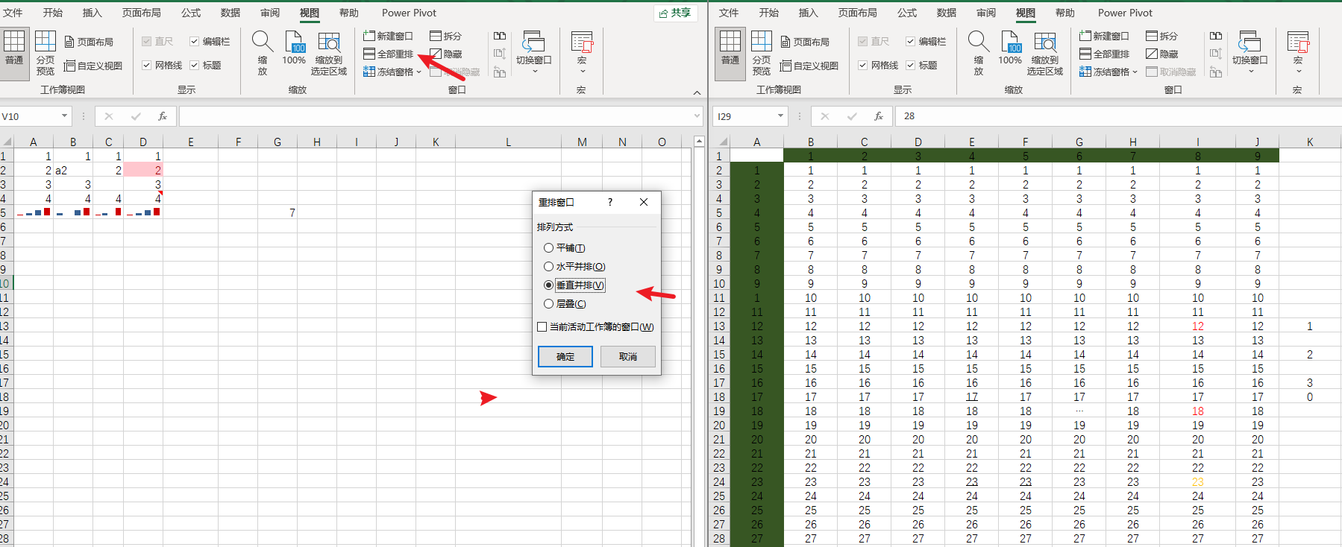Toggle Formula Bar checkbox in right window
The height and width of the screenshot is (547, 1342).
[x=911, y=42]
